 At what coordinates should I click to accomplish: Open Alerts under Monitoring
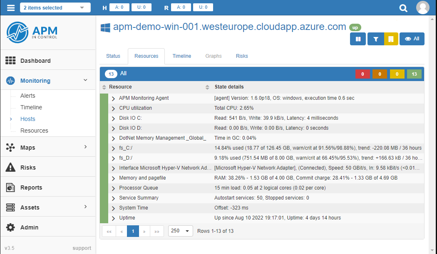click(28, 96)
